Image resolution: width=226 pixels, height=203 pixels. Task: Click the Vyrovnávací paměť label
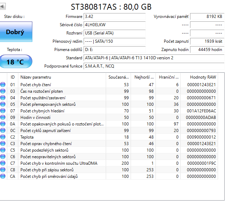(x=171, y=17)
